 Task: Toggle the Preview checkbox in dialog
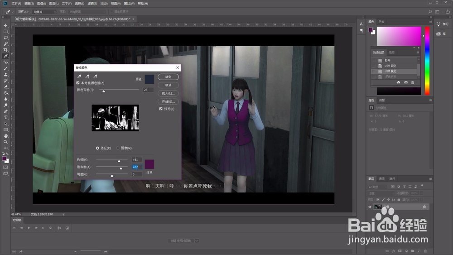point(161,109)
